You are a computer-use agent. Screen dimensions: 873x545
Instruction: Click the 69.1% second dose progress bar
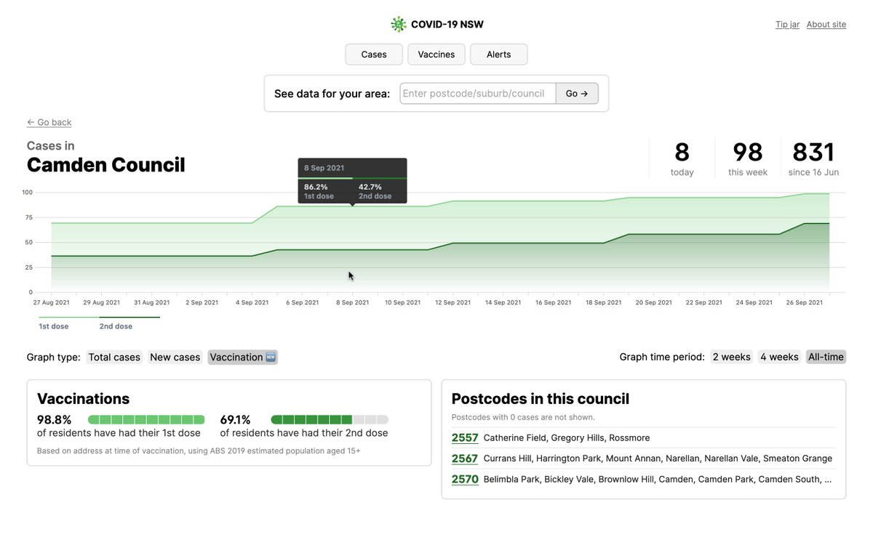[x=330, y=419]
